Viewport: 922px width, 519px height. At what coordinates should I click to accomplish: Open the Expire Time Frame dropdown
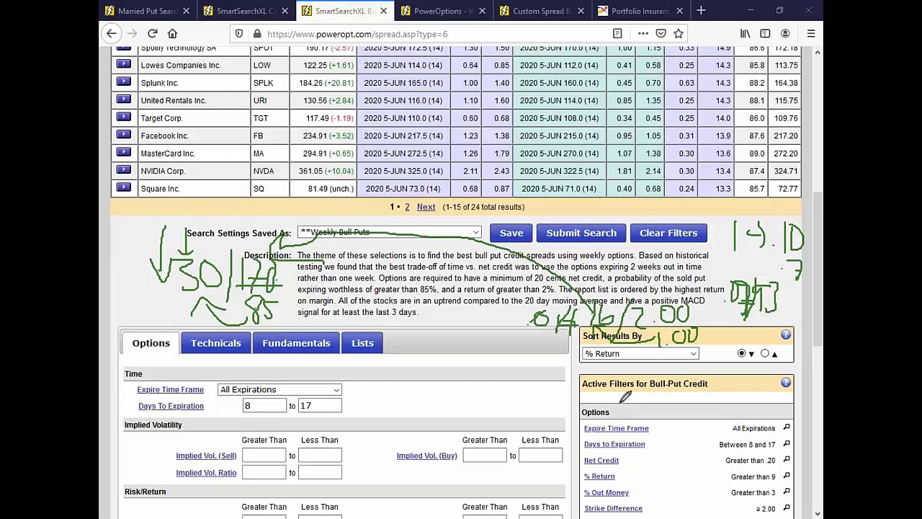[279, 389]
